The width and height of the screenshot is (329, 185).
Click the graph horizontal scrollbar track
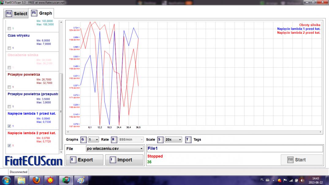click(x=194, y=132)
